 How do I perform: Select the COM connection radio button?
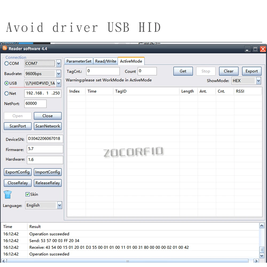pyautogui.click(x=6, y=63)
